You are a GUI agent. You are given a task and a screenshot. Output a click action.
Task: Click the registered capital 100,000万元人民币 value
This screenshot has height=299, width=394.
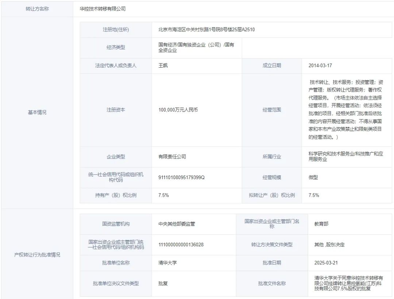(x=178, y=110)
